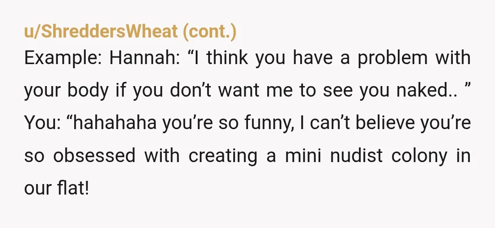Click the word "Example:" in the comment
The height and width of the screenshot is (228, 495).
(63, 59)
